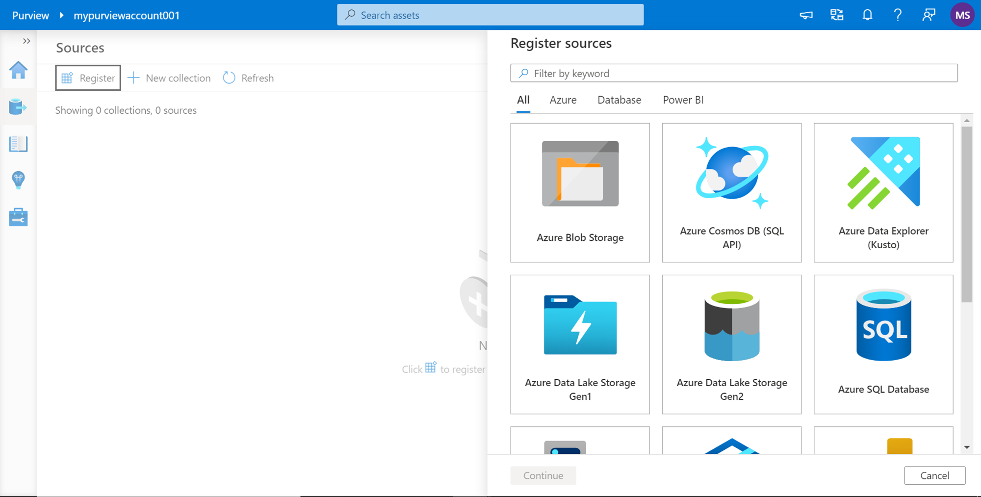This screenshot has width=981, height=497.
Task: Click the Search assets box
Action: 490,15
